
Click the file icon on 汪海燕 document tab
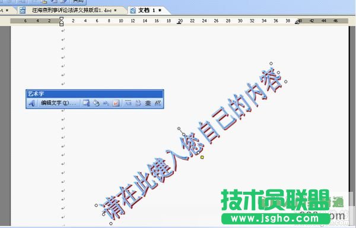23,10
